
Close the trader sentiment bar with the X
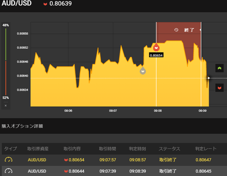pyautogui.click(x=6, y=106)
